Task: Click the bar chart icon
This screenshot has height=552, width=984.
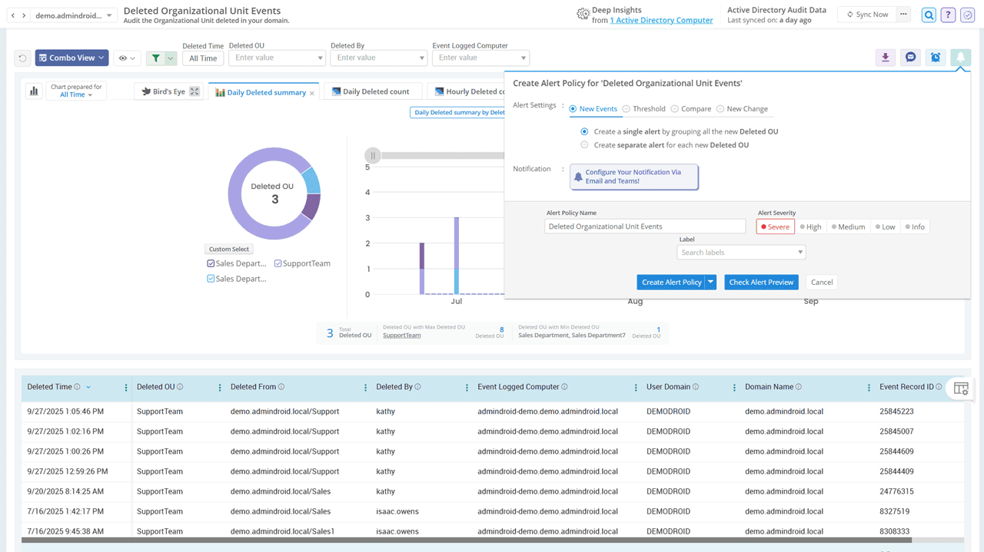Action: 34,91
